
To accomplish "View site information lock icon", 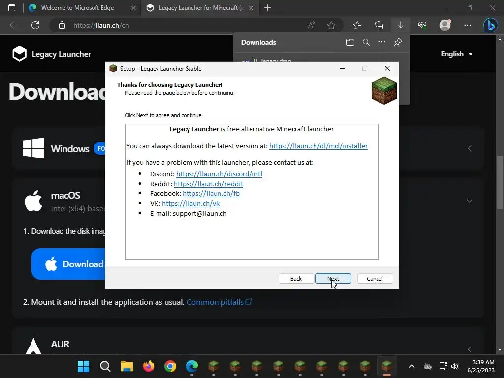I will point(62,25).
